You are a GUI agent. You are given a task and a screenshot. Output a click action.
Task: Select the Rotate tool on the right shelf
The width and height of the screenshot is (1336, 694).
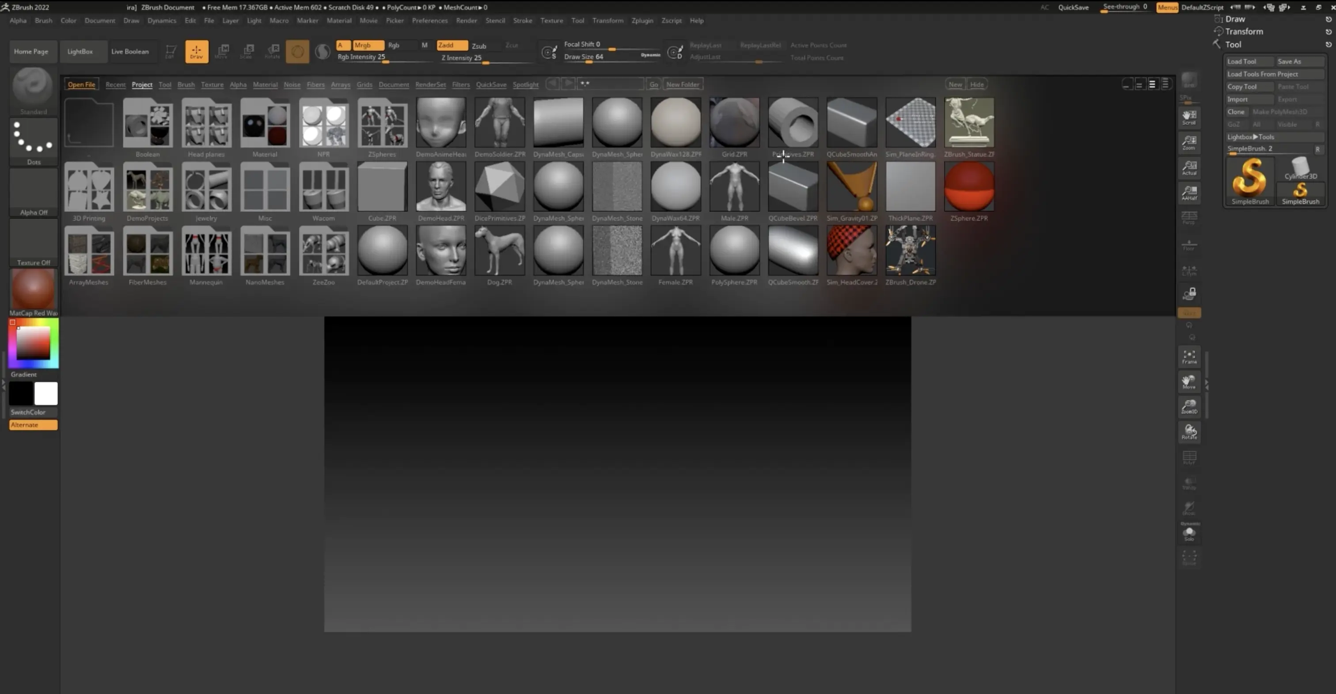pos(1189,432)
